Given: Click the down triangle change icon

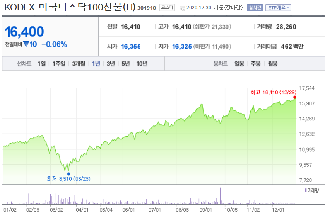Looking at the screenshot, I should 26,44.
